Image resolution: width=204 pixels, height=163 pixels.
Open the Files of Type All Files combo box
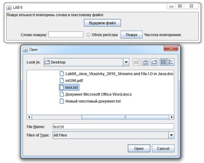coord(113,135)
